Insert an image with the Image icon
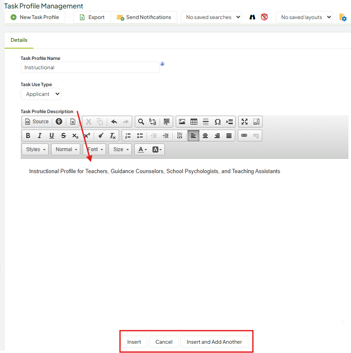 (x=182, y=122)
